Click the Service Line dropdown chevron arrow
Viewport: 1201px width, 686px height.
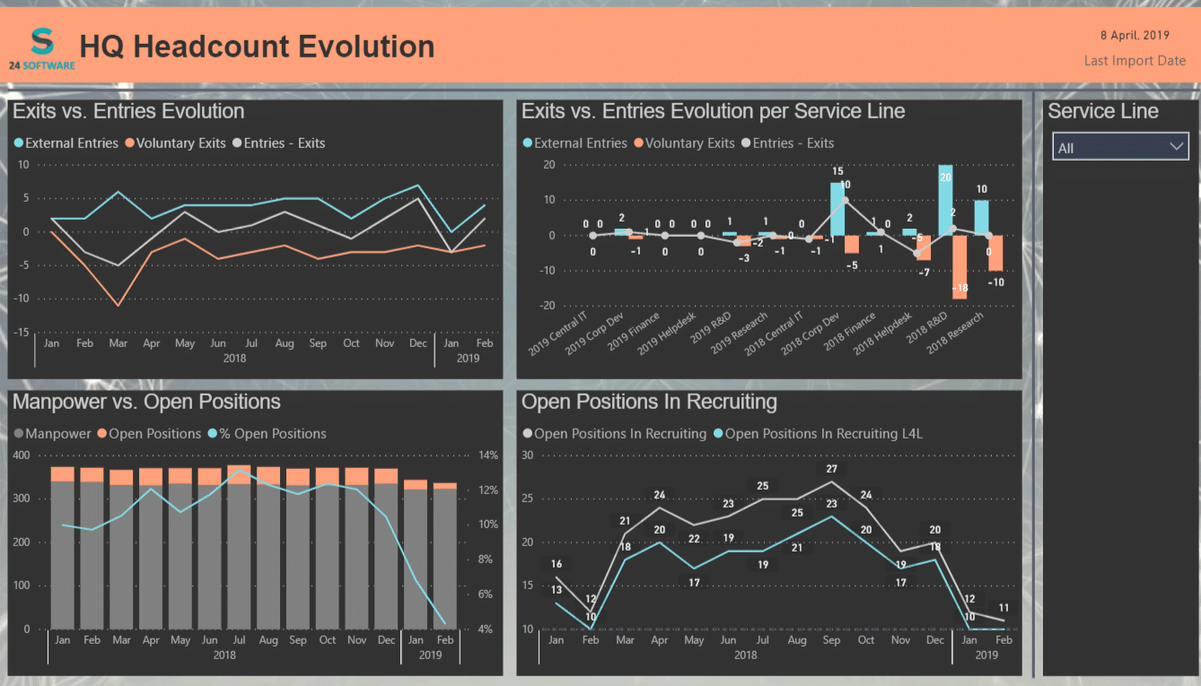tap(1177, 147)
